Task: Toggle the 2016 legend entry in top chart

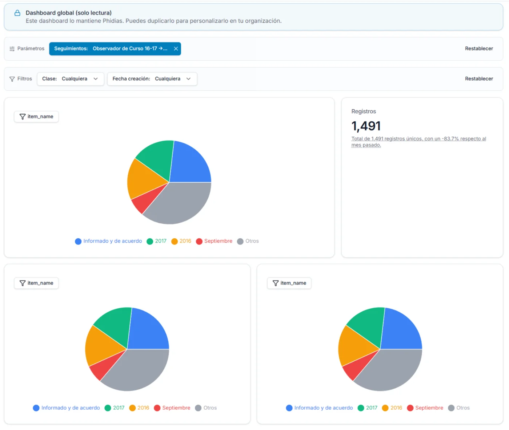Action: [x=181, y=241]
